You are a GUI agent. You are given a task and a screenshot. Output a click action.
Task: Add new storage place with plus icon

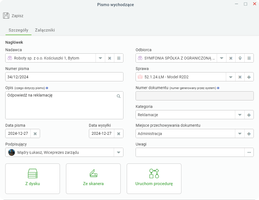[249, 134]
